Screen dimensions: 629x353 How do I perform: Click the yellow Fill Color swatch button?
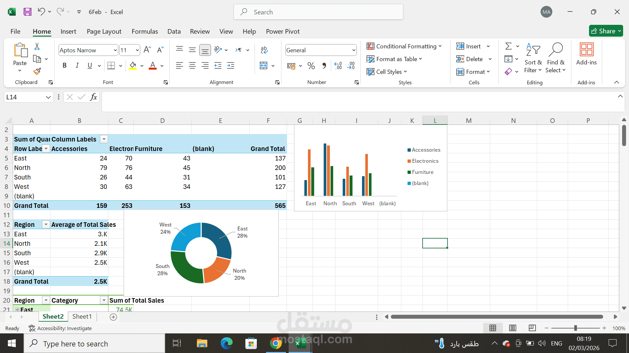tap(133, 66)
